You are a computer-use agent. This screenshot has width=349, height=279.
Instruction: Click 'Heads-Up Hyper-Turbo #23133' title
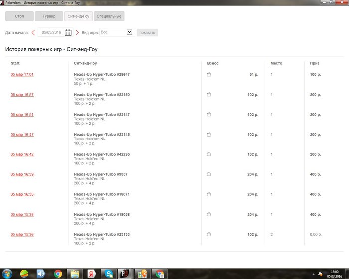tap(102, 234)
